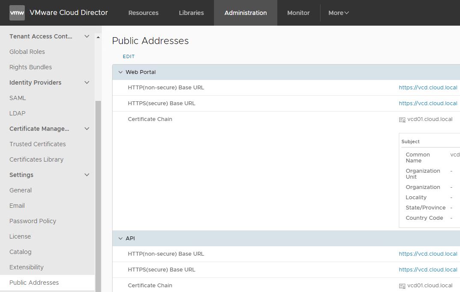The width and height of the screenshot is (460, 292).
Task: Click the Web Portal certificate chain icon
Action: point(402,120)
